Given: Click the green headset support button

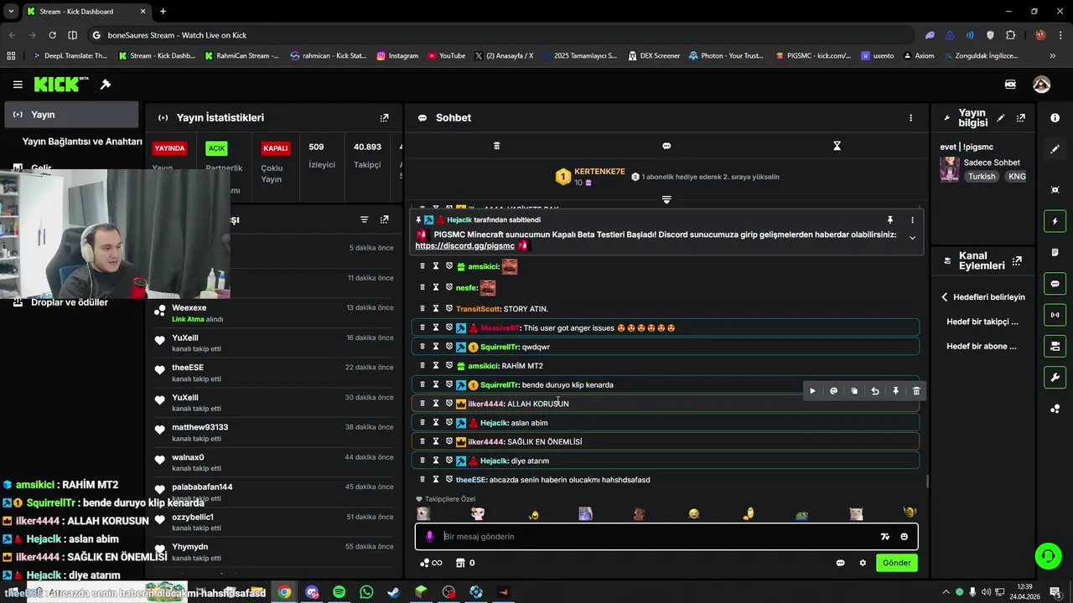Looking at the screenshot, I should tap(1047, 555).
